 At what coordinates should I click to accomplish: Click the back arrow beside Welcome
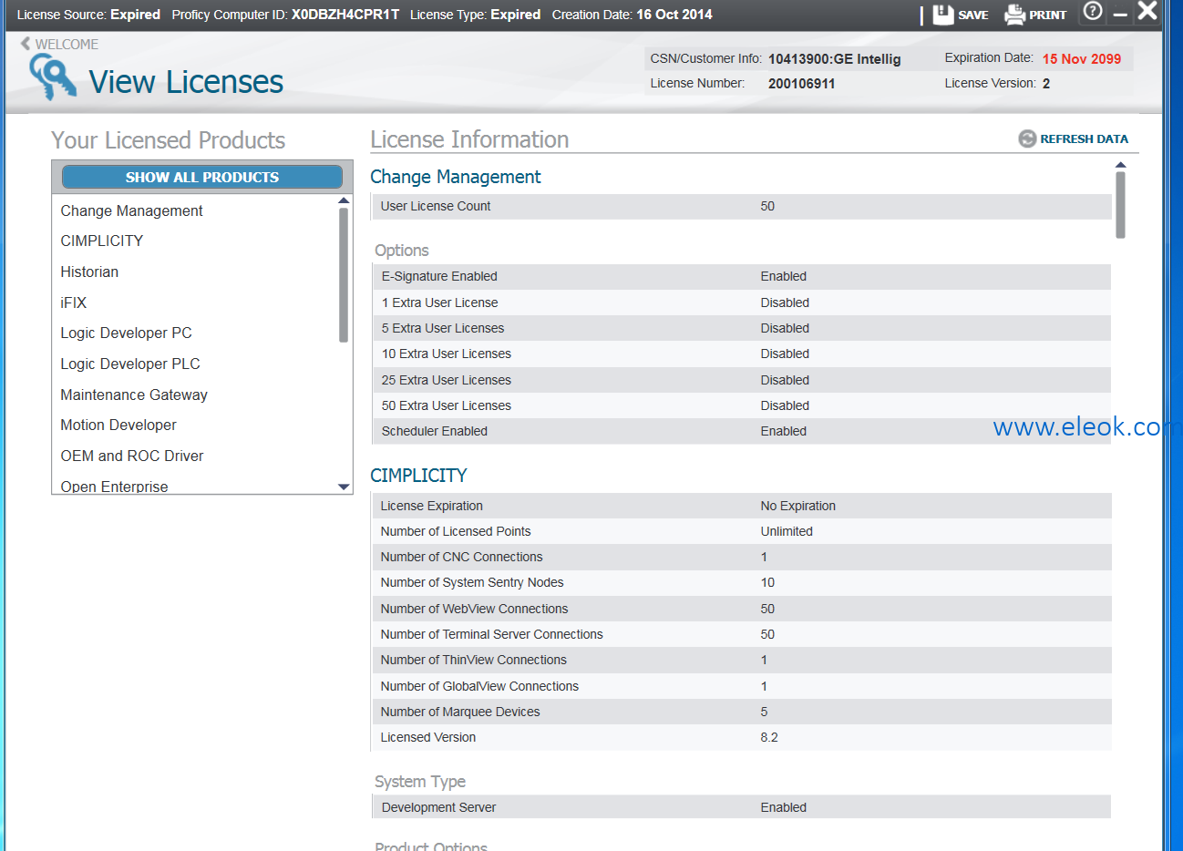point(26,44)
